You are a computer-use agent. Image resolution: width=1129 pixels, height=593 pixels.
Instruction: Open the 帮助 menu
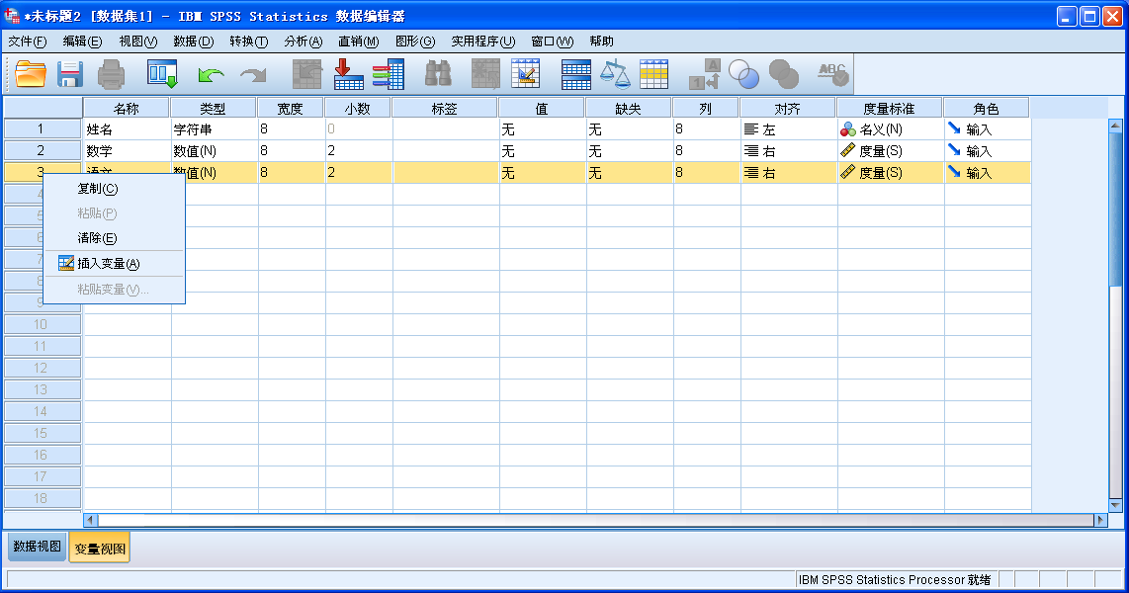[x=601, y=42]
